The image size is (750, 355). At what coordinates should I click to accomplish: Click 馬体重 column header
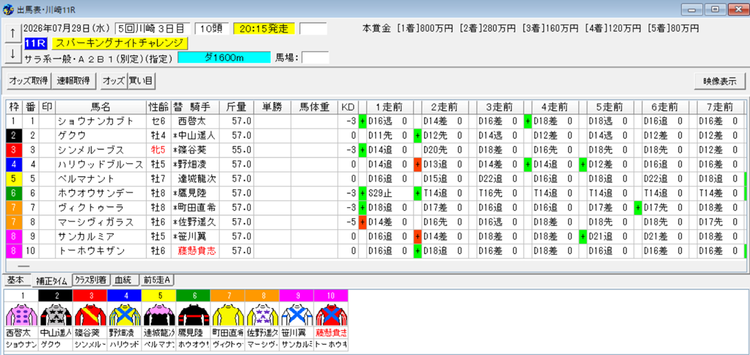(x=314, y=107)
